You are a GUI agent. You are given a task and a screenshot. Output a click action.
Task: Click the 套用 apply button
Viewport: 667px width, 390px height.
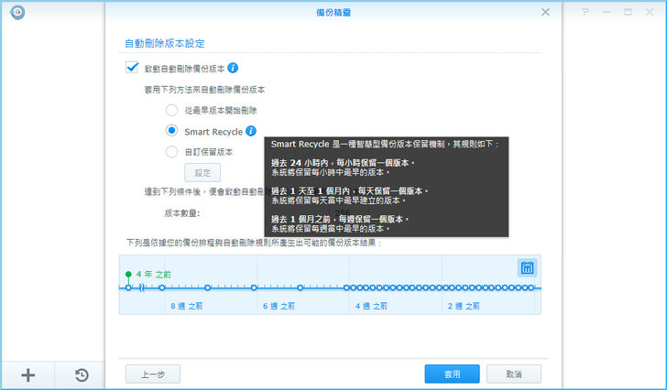point(452,374)
